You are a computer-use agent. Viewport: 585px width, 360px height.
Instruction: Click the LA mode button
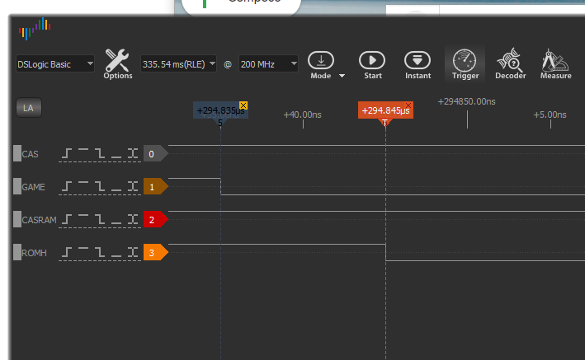click(x=29, y=108)
